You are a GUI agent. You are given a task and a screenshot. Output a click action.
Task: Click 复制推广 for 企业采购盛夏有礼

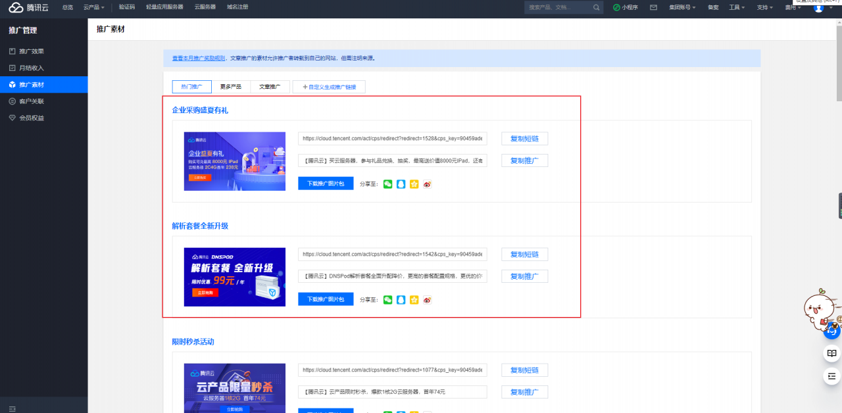click(x=525, y=160)
